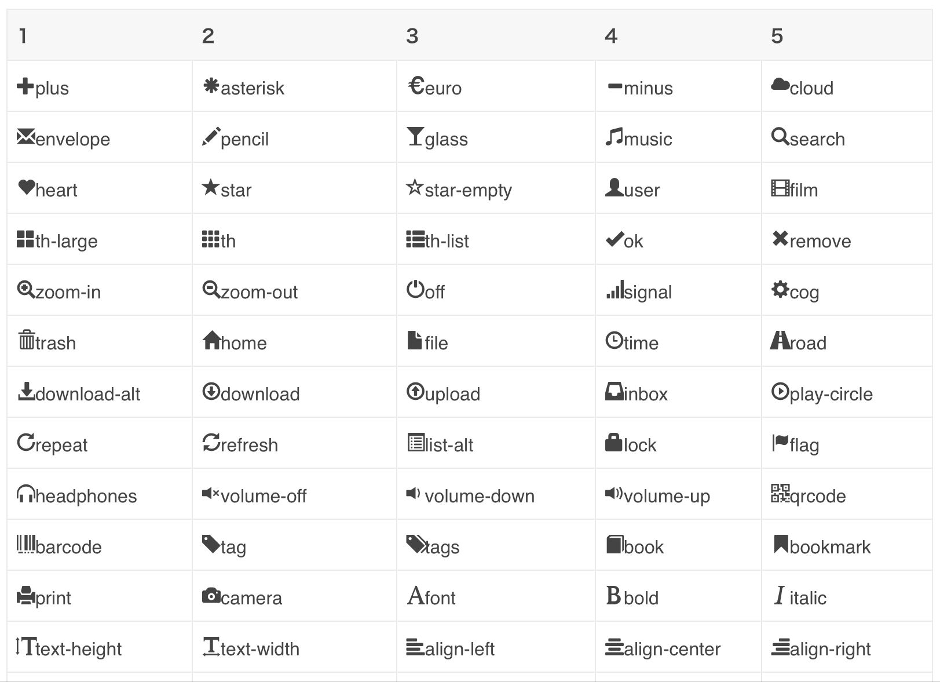This screenshot has height=682, width=940.
Task: Select the headphones icon
Action: click(26, 493)
